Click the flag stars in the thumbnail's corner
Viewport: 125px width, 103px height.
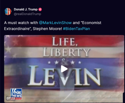[x=10, y=47]
